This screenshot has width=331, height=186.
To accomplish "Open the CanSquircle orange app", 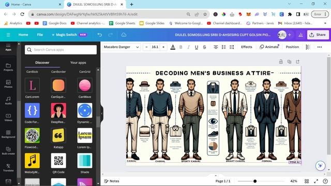I will pos(58,85).
